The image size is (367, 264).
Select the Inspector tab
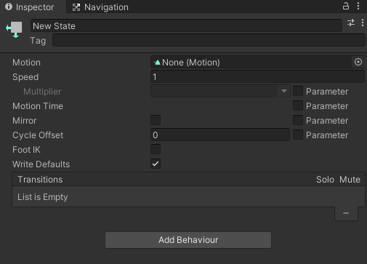(33, 7)
